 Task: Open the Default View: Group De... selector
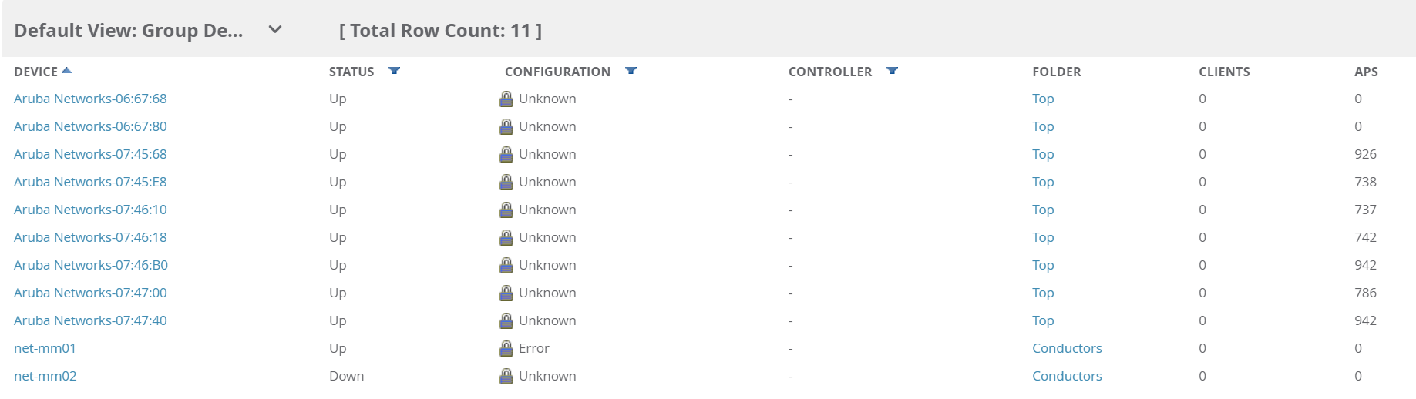coord(129,31)
